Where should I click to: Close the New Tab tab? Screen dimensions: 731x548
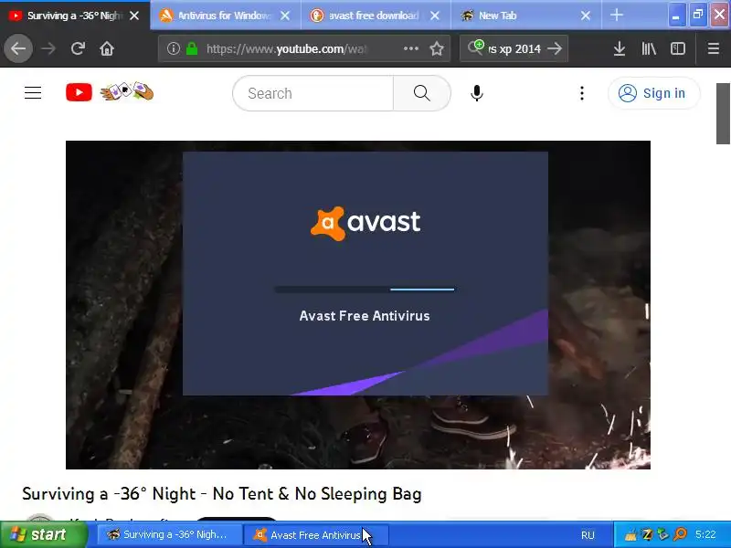586,16
